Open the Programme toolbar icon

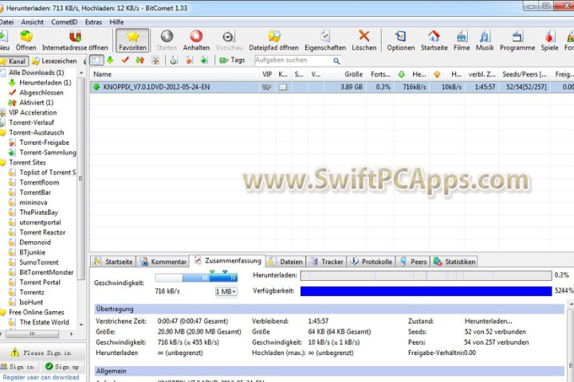(517, 41)
